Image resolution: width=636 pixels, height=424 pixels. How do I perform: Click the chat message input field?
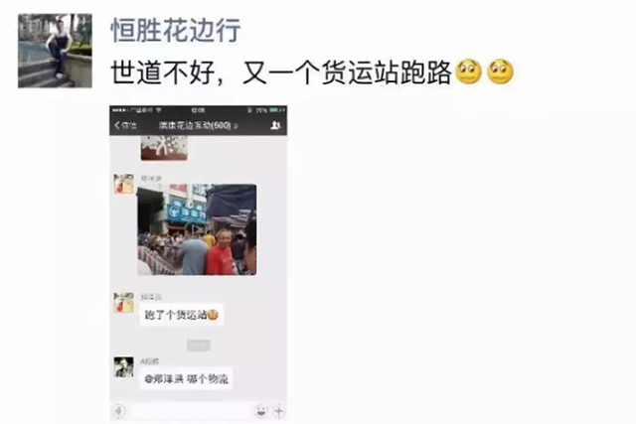point(190,411)
